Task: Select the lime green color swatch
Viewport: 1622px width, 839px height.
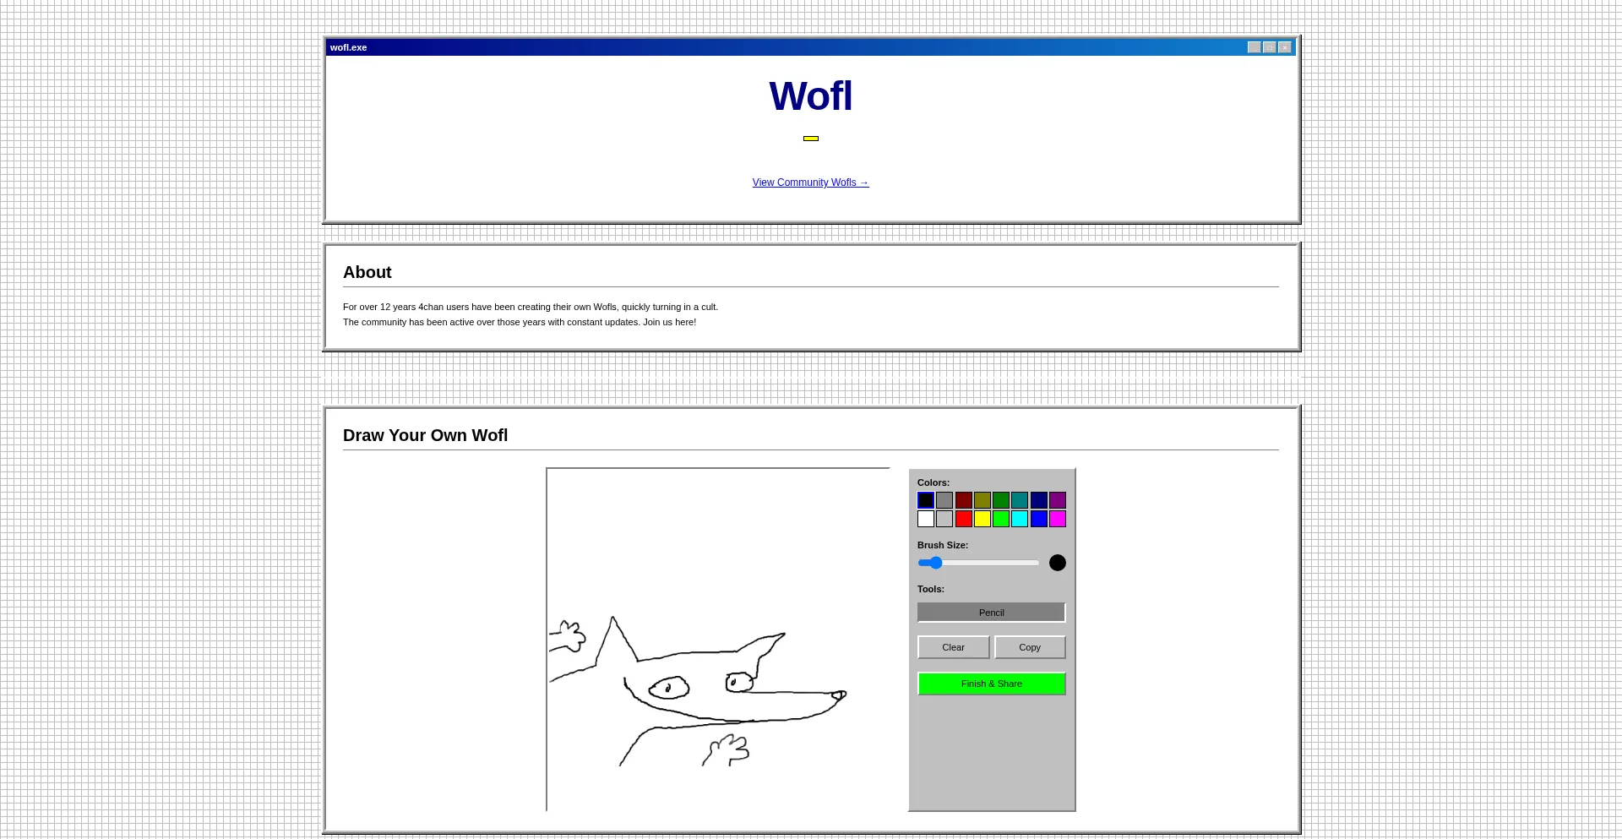Action: (x=1001, y=519)
